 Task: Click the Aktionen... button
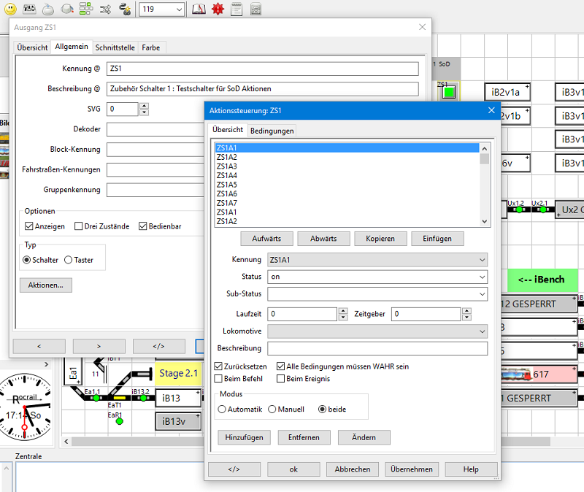tap(46, 285)
